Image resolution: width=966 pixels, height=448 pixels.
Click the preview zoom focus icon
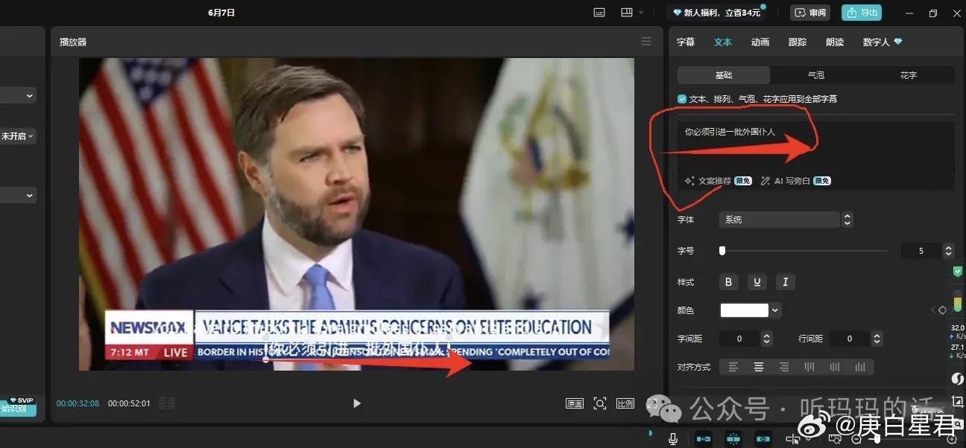coord(600,403)
